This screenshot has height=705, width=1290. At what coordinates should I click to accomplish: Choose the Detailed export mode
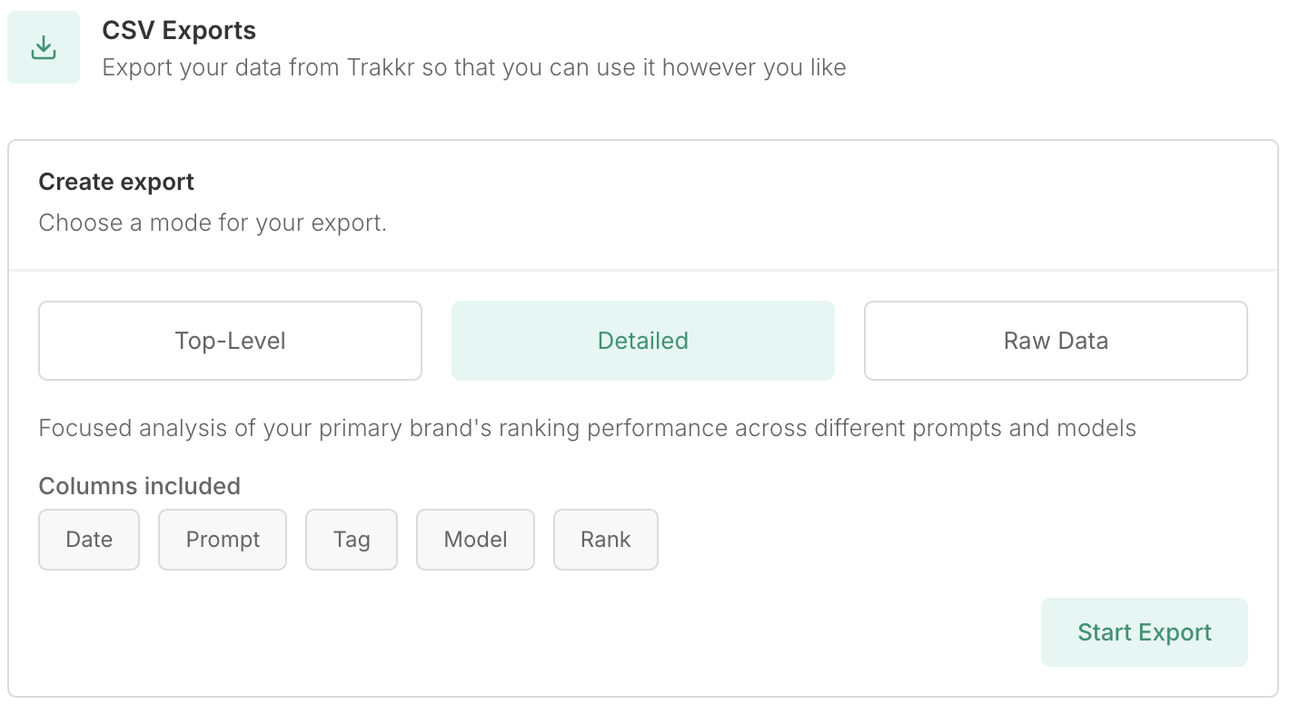coord(642,341)
